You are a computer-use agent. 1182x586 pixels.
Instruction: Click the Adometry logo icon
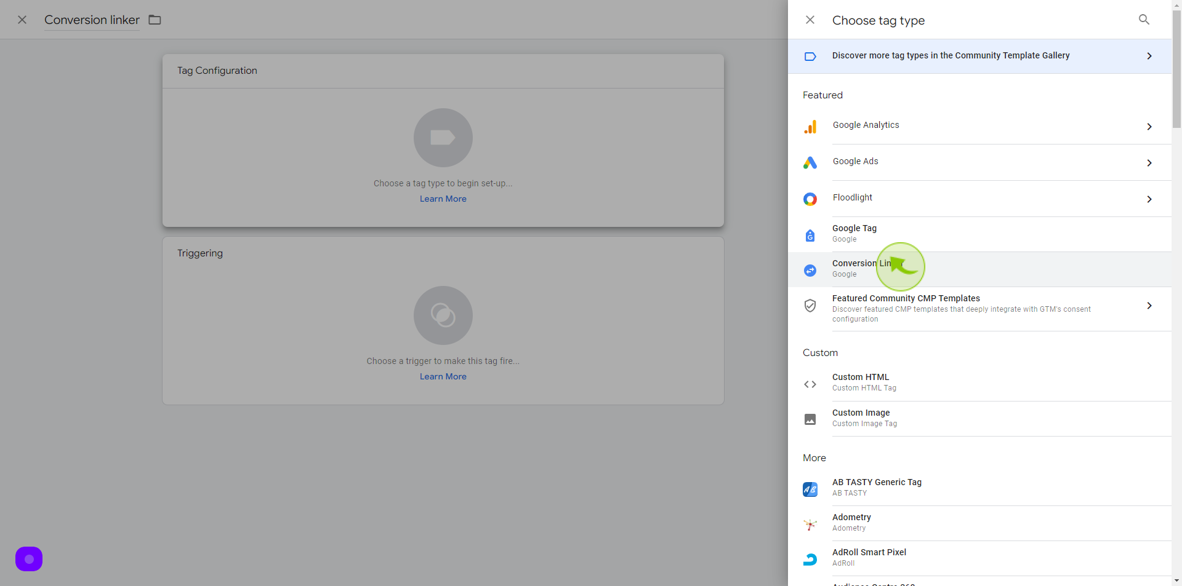click(810, 525)
